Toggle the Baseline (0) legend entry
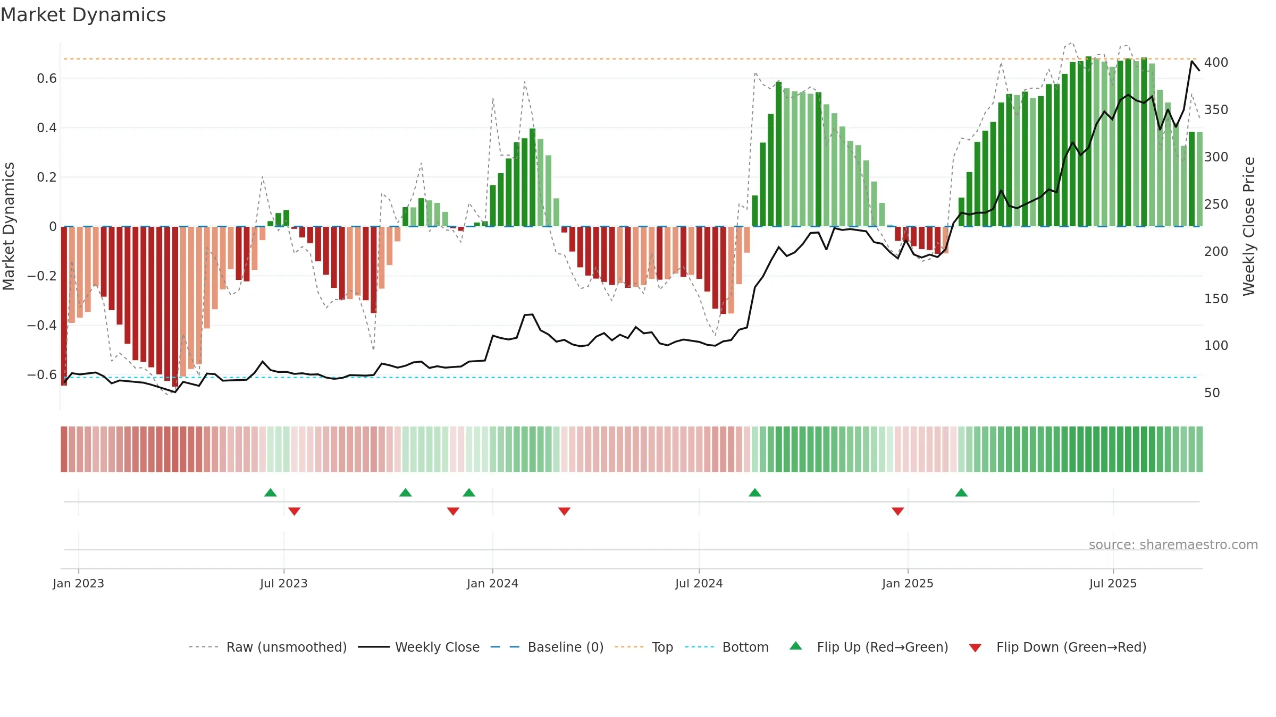 tap(547, 647)
